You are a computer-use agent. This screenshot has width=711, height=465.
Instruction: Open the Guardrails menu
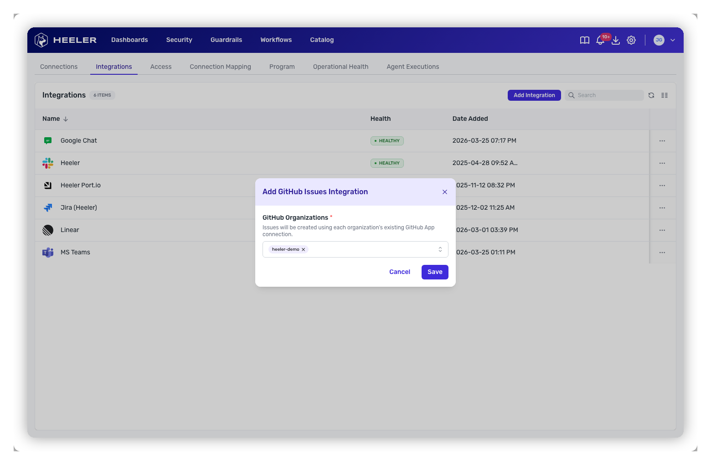(226, 40)
